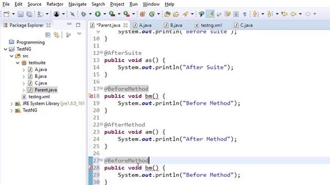Jump to Next Annotation arrow icon
The image size is (330, 185).
coord(255,14)
